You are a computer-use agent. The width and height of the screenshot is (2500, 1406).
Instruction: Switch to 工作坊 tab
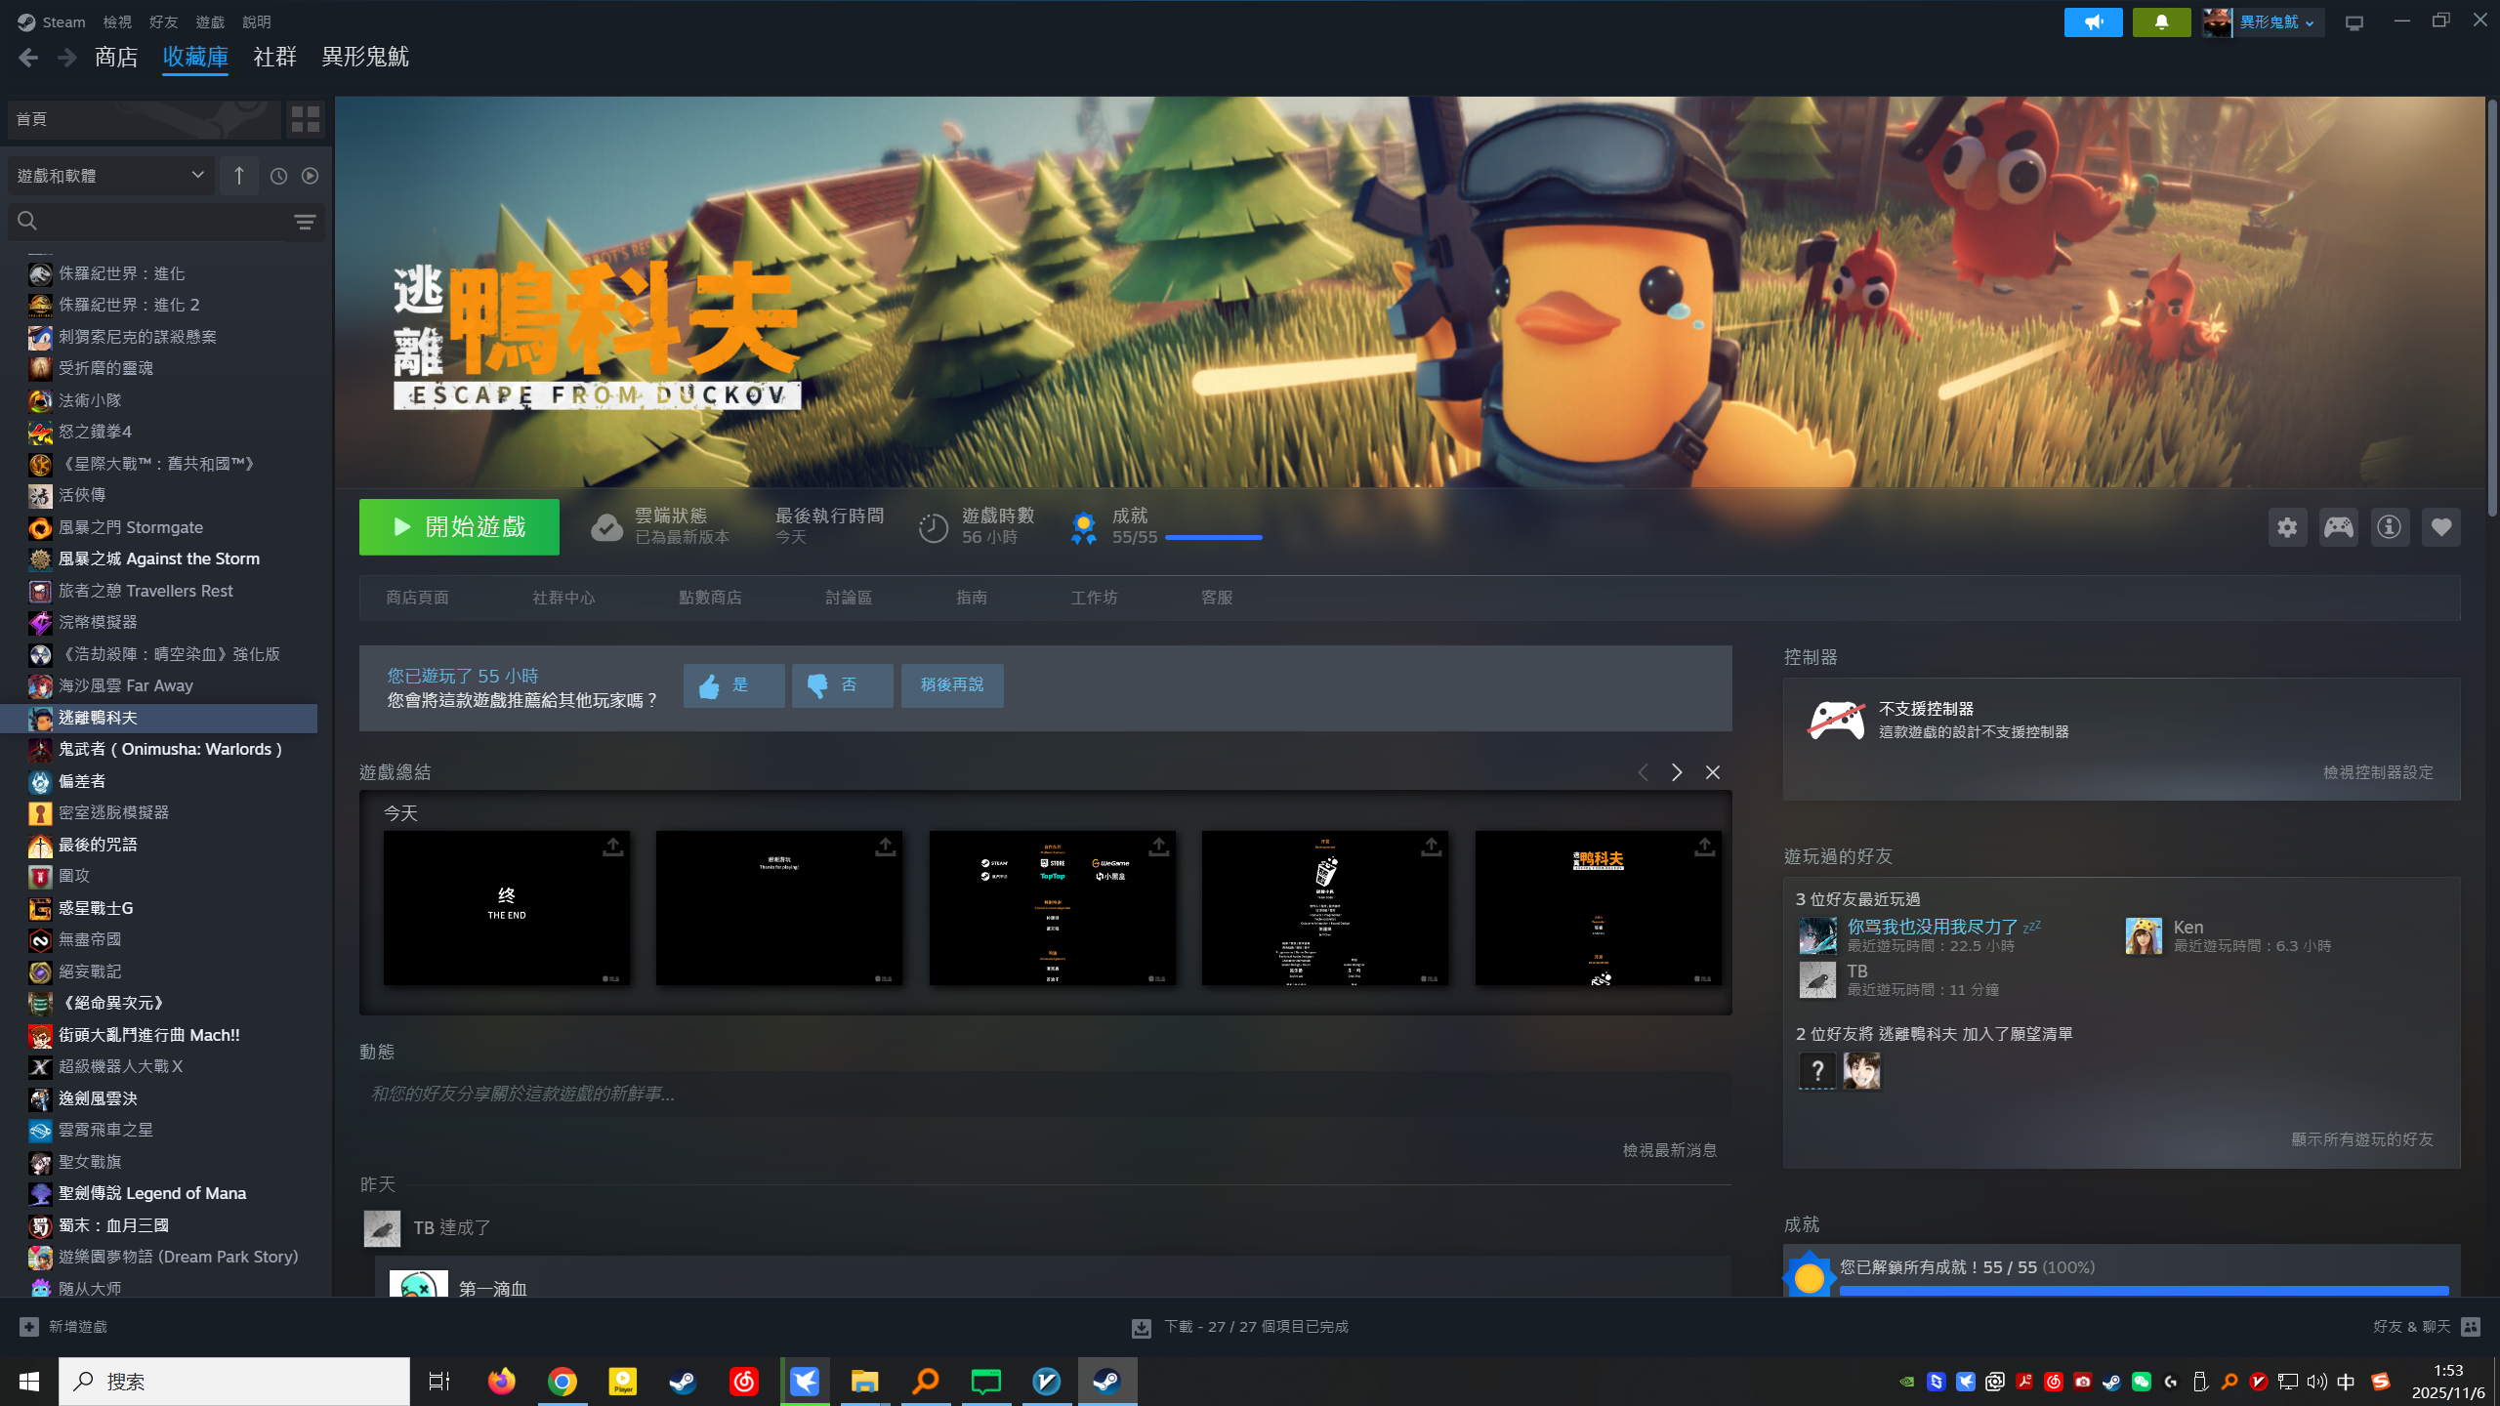[x=1094, y=598]
